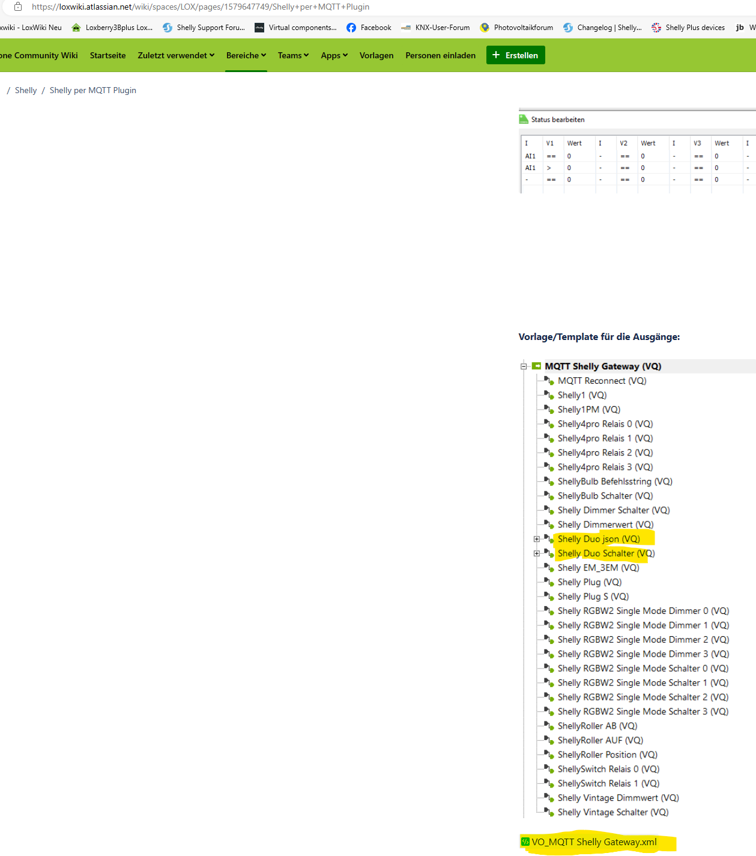Open the Loxberry3Bplus bookmark icon
This screenshot has height=856, width=756.
click(x=76, y=28)
